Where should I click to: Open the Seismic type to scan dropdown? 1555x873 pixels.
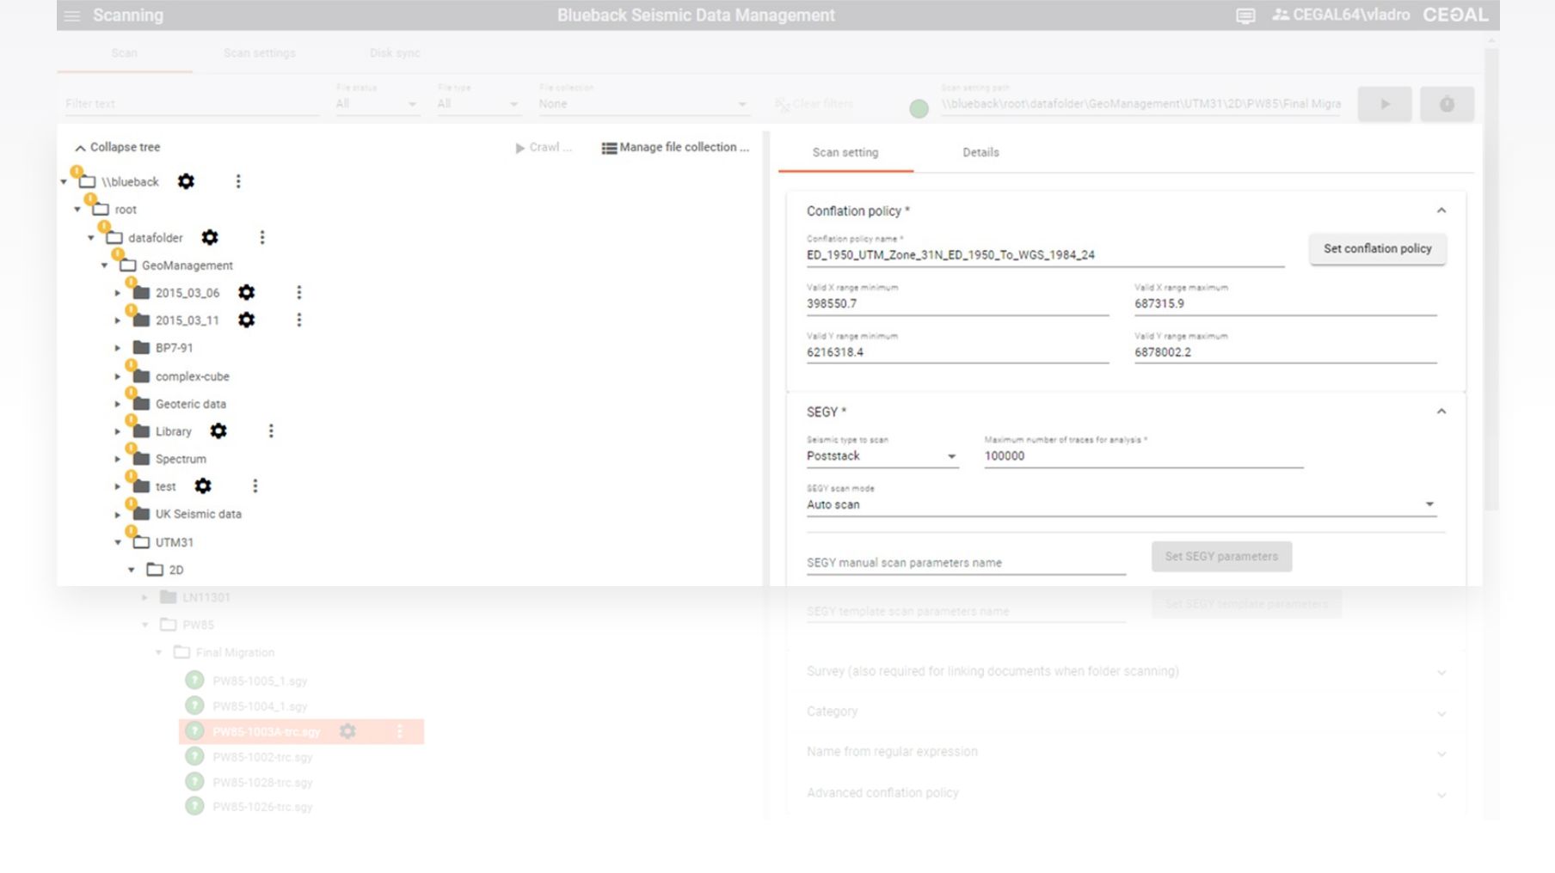(882, 456)
